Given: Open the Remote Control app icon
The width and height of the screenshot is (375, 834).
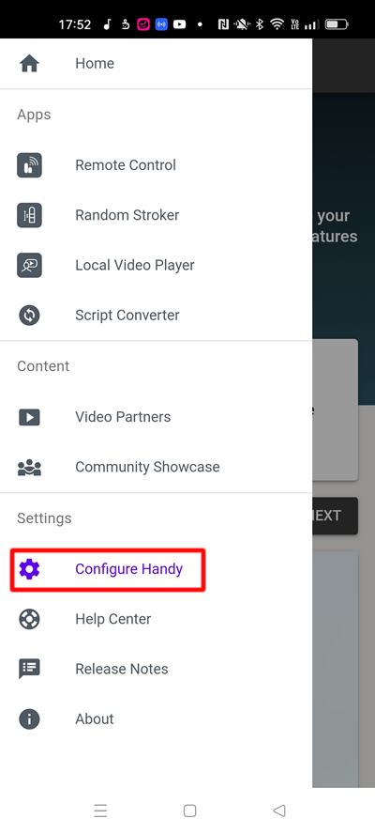Looking at the screenshot, I should point(29,165).
